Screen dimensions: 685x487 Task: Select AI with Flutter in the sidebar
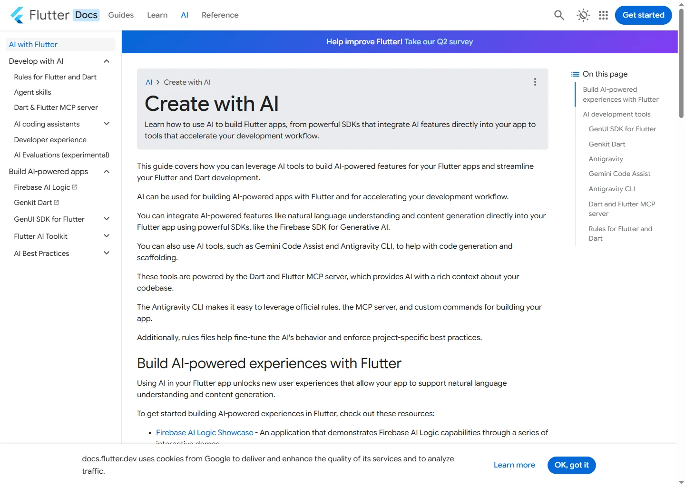pos(60,45)
